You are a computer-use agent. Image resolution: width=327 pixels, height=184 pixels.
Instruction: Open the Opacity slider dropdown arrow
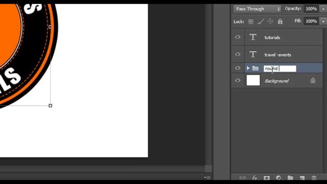click(x=323, y=9)
